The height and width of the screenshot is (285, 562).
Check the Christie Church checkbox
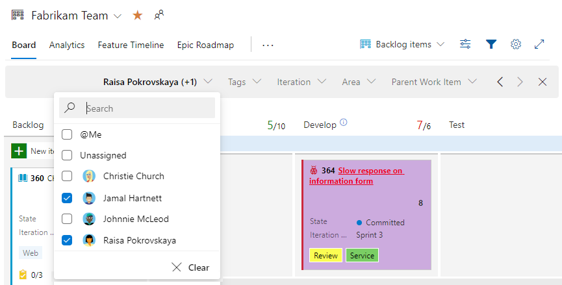pos(67,176)
